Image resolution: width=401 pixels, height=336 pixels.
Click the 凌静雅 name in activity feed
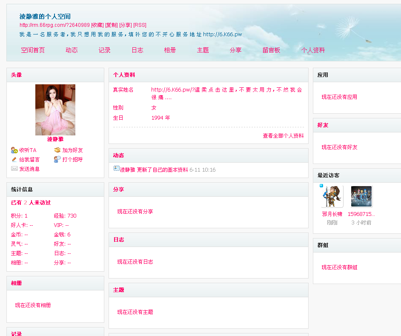128,170
